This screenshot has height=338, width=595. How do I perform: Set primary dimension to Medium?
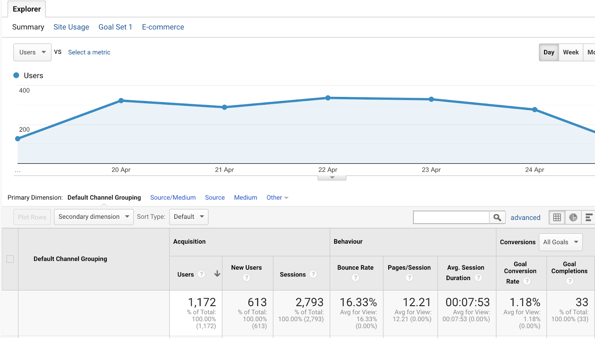click(x=246, y=198)
